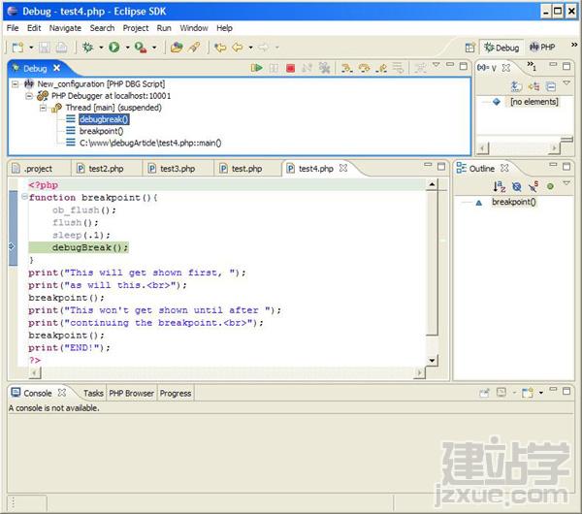This screenshot has width=582, height=514.
Task: Switch to the Debug perspective
Action: coord(501,48)
